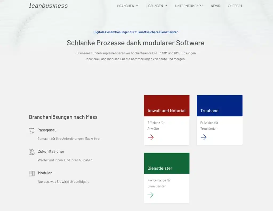
Task: Click the red arrow under Anwalt und Notariat
Action: [x=151, y=137]
